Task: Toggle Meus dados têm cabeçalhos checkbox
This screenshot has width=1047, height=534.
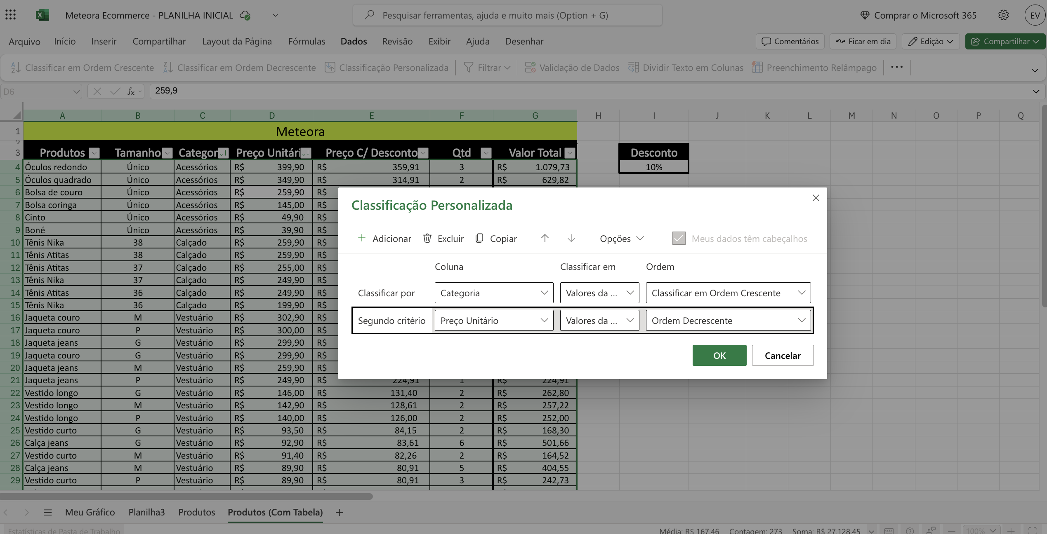Action: (x=679, y=238)
